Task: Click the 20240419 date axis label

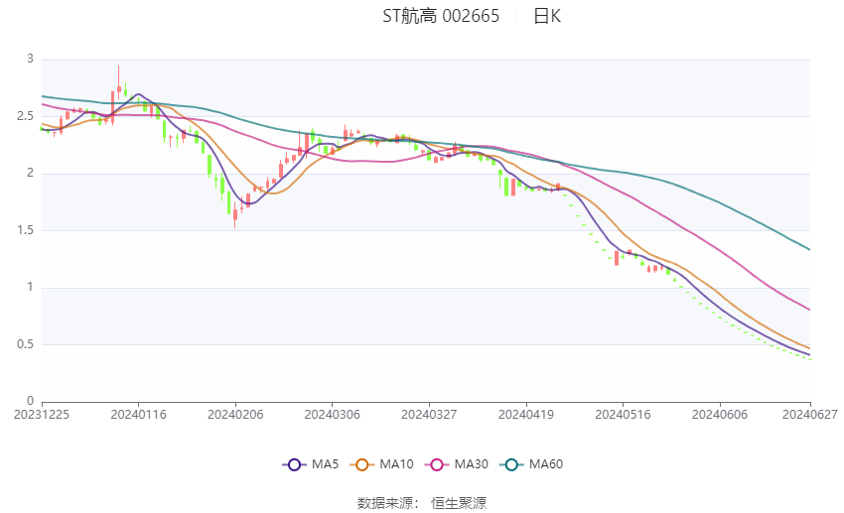Action: [526, 415]
